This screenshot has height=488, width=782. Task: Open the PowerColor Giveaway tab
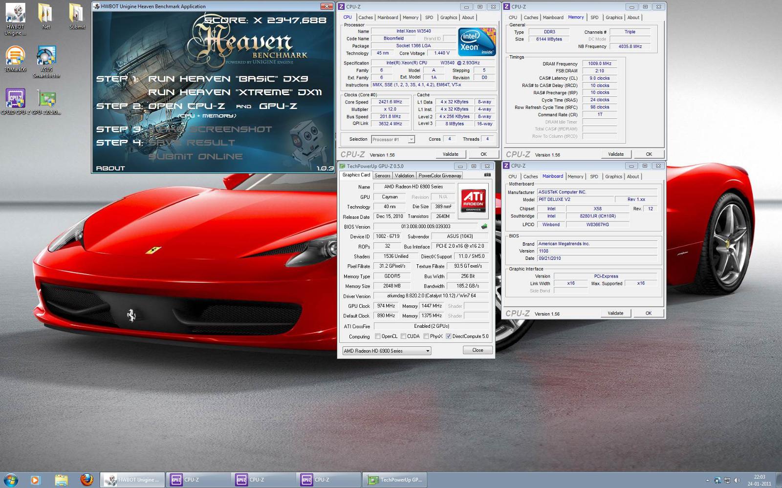[x=440, y=175]
